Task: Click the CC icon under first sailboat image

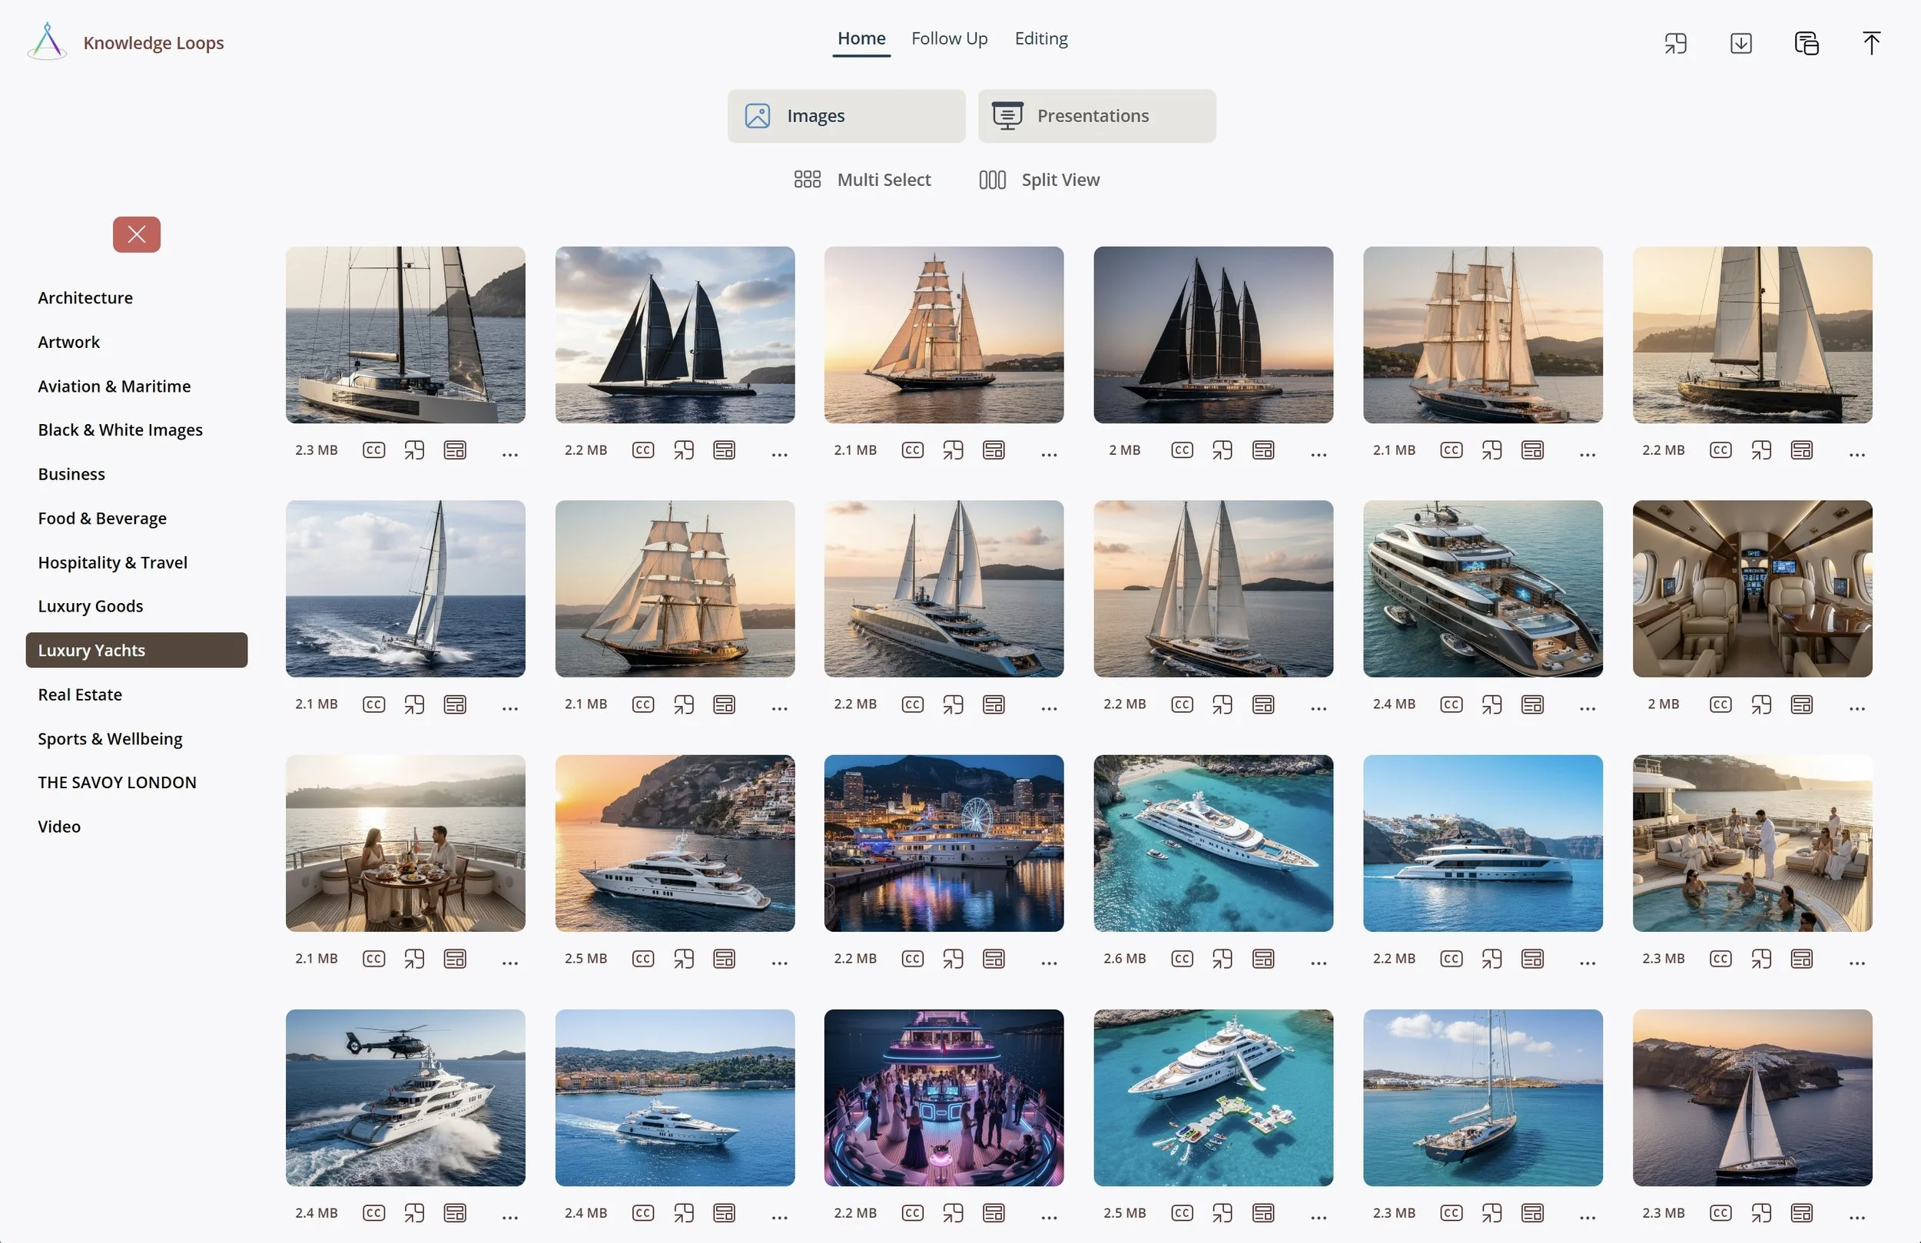Action: coord(373,450)
